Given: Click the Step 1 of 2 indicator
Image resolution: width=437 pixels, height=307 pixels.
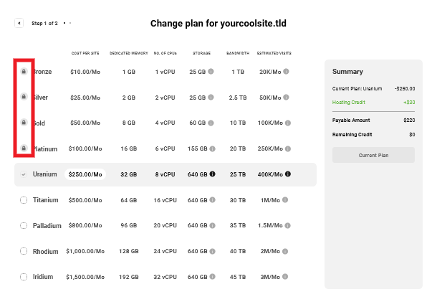Looking at the screenshot, I should point(45,23).
